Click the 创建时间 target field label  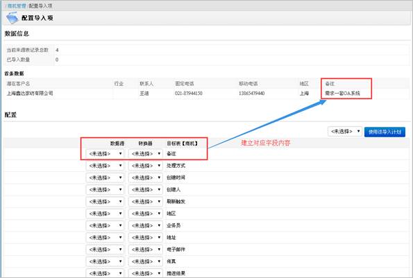[x=176, y=177]
